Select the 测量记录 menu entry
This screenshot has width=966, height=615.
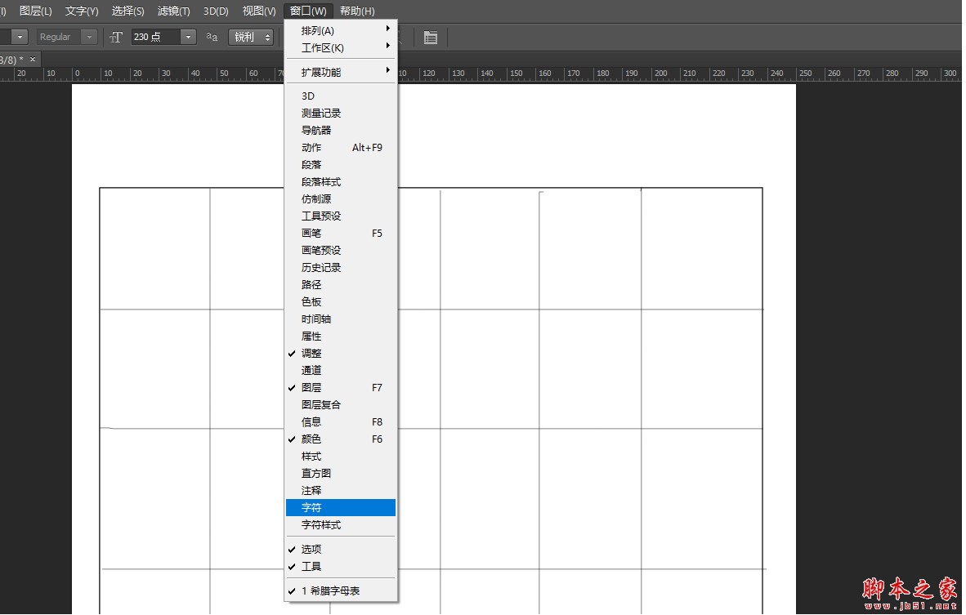point(341,114)
